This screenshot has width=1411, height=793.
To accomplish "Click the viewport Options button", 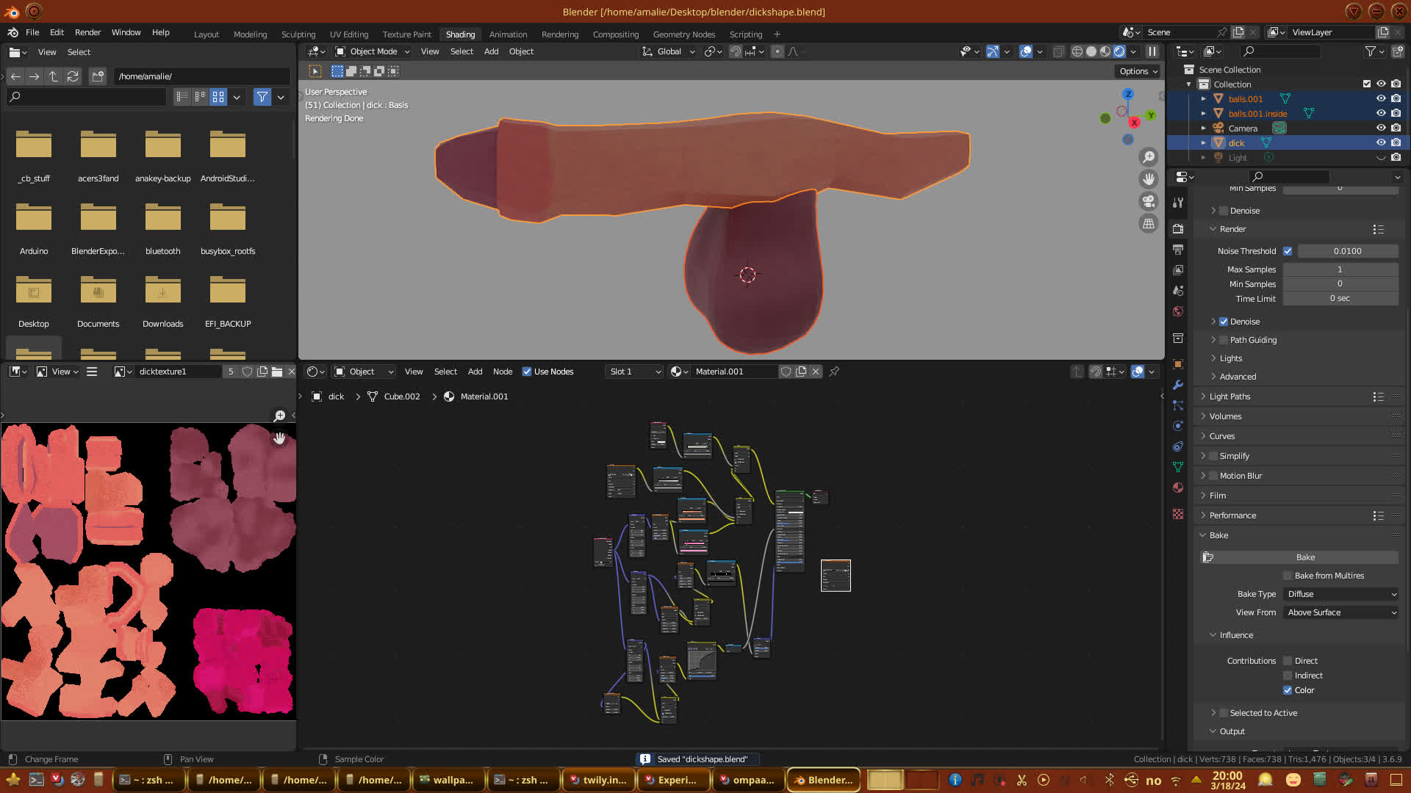I will pos(1138,71).
